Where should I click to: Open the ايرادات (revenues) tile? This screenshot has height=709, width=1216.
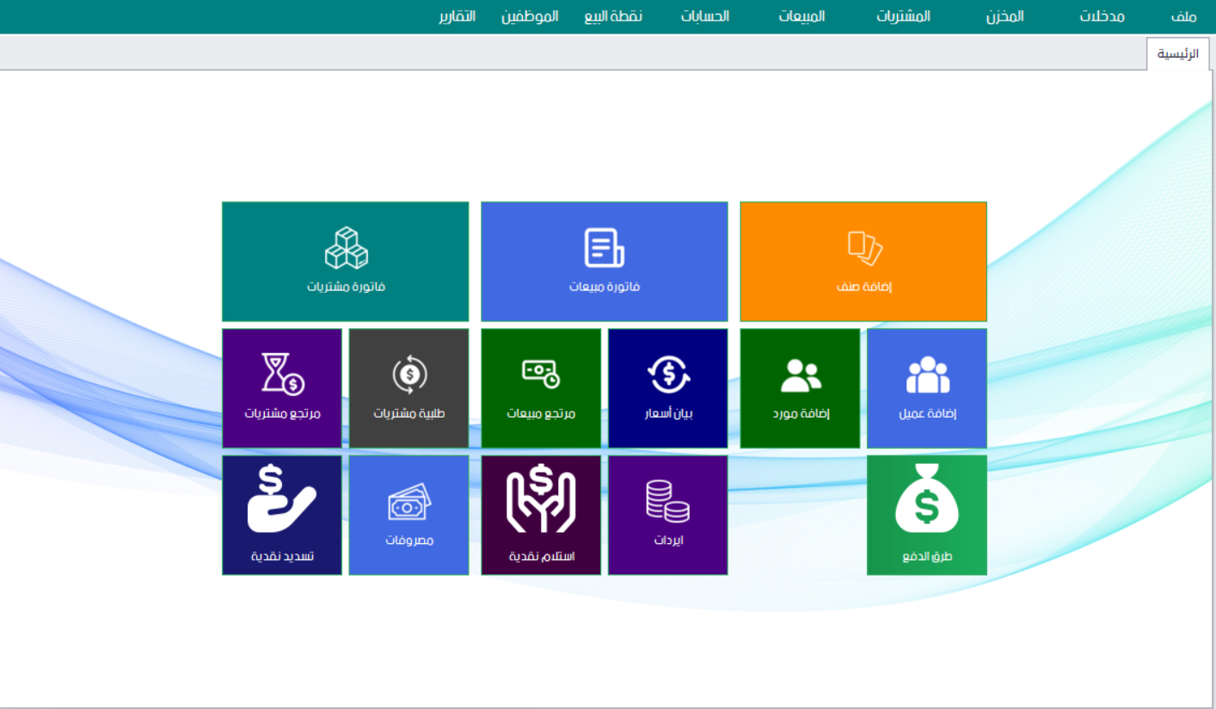click(667, 514)
